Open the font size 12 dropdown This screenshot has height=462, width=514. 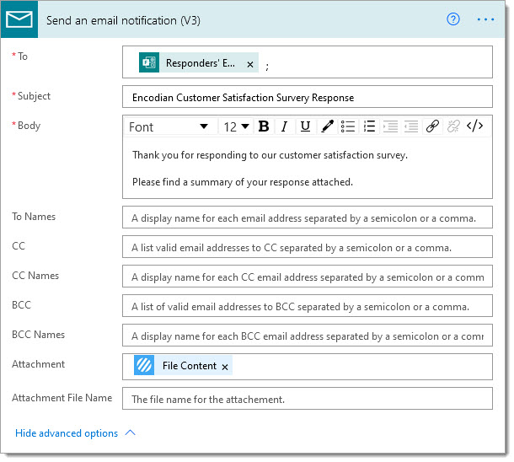(236, 127)
